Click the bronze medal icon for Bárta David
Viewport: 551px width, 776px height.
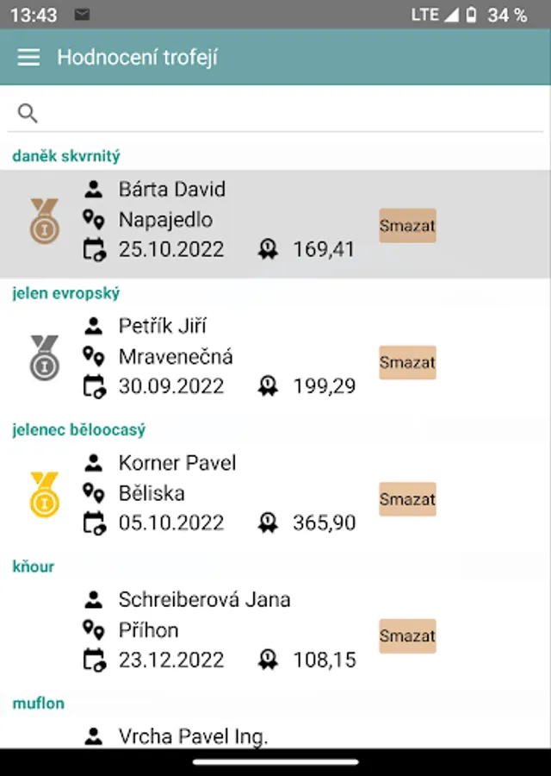pos(44,221)
